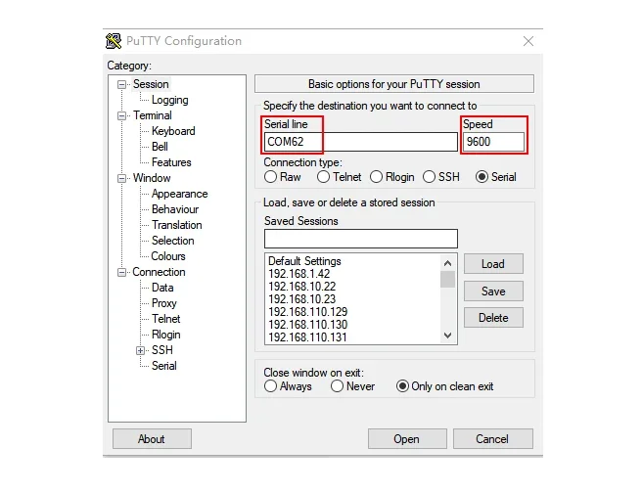Collapse the Session tree node

(121, 85)
